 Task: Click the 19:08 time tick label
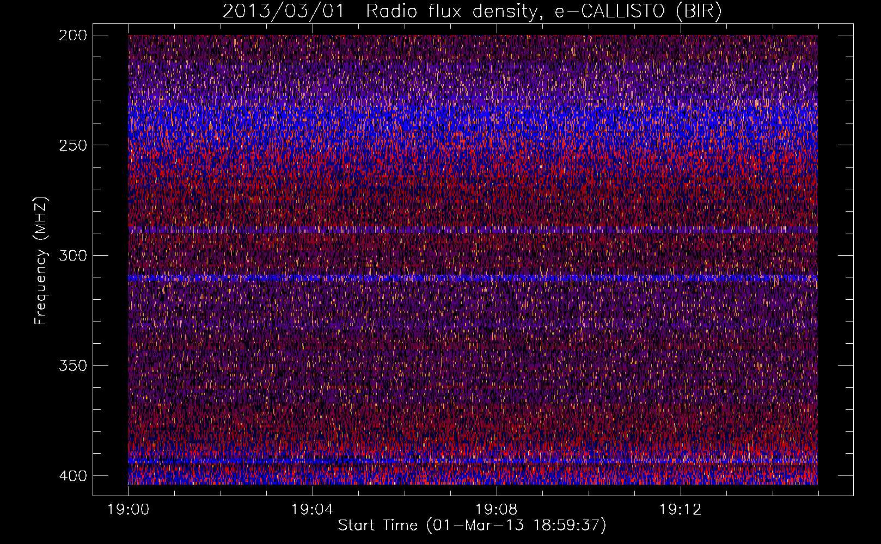(496, 510)
